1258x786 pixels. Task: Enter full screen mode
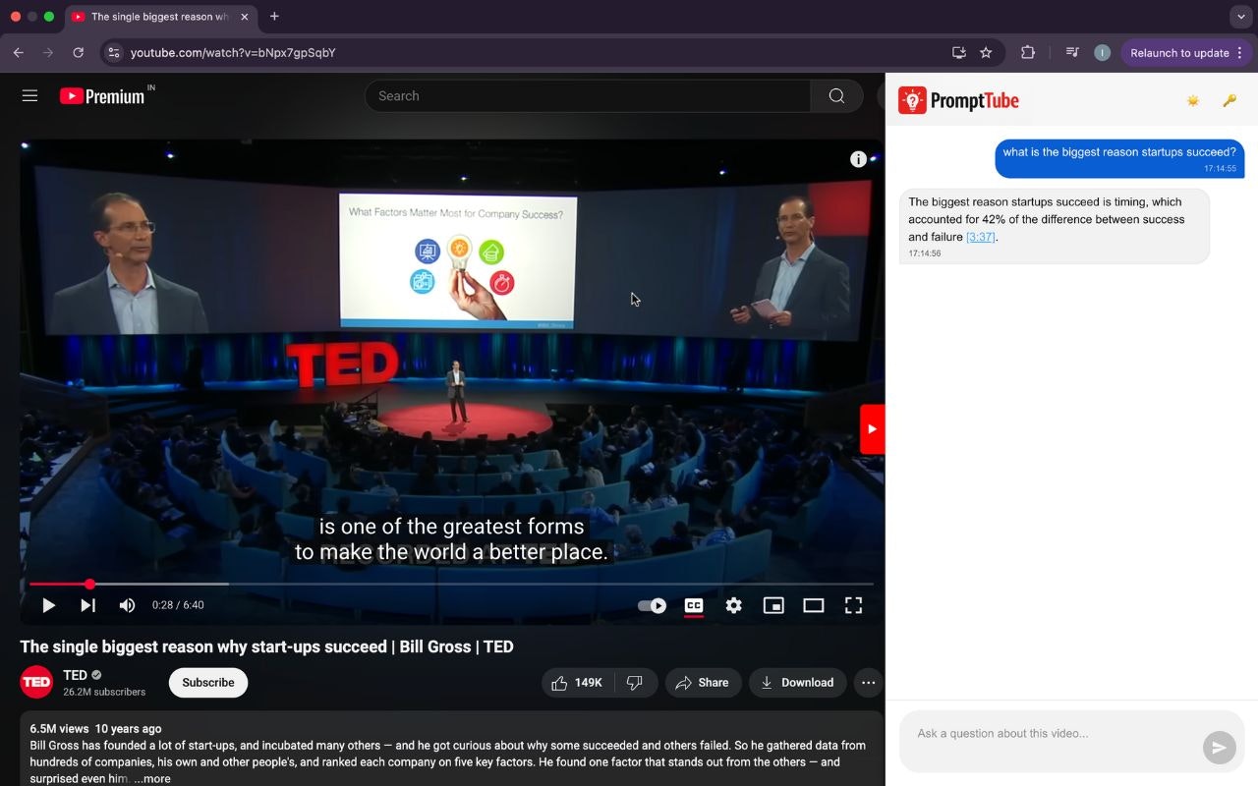853,605
